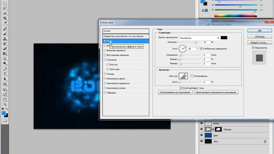Click gamut warning triangle in Color panel

point(203,10)
